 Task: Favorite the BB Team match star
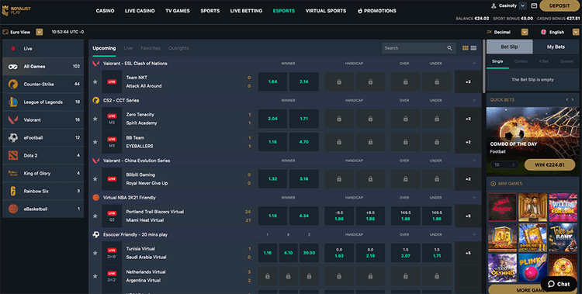click(95, 142)
